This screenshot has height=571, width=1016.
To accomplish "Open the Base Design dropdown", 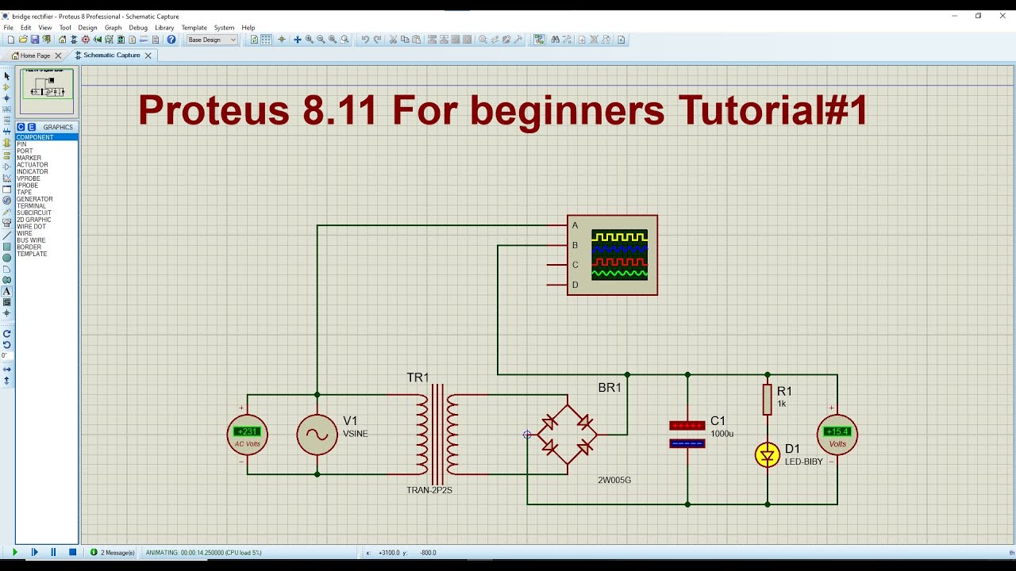I will pyautogui.click(x=211, y=40).
